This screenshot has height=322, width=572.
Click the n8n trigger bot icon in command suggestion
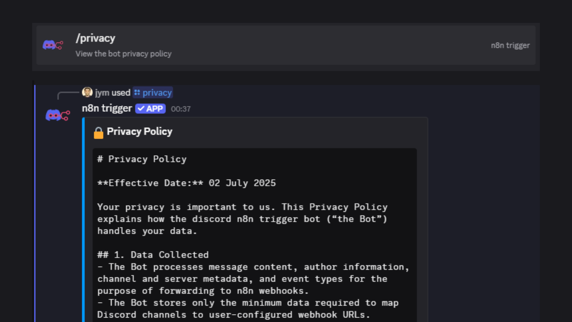coord(53,45)
